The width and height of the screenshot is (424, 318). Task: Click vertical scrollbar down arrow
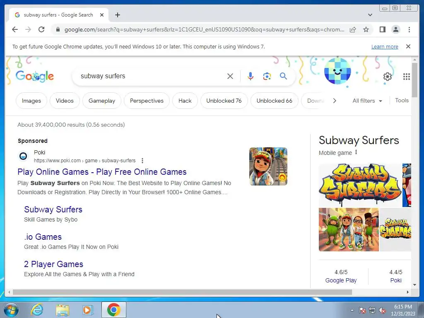[414, 285]
